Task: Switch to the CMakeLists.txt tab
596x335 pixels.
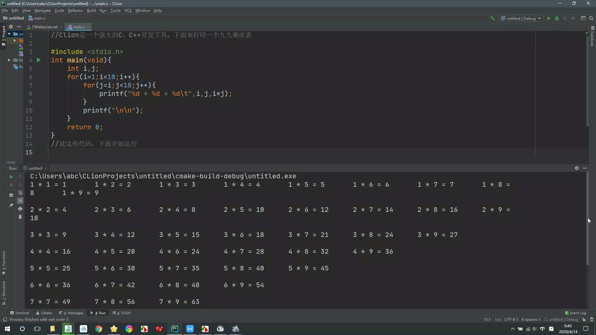Action: click(x=44, y=27)
